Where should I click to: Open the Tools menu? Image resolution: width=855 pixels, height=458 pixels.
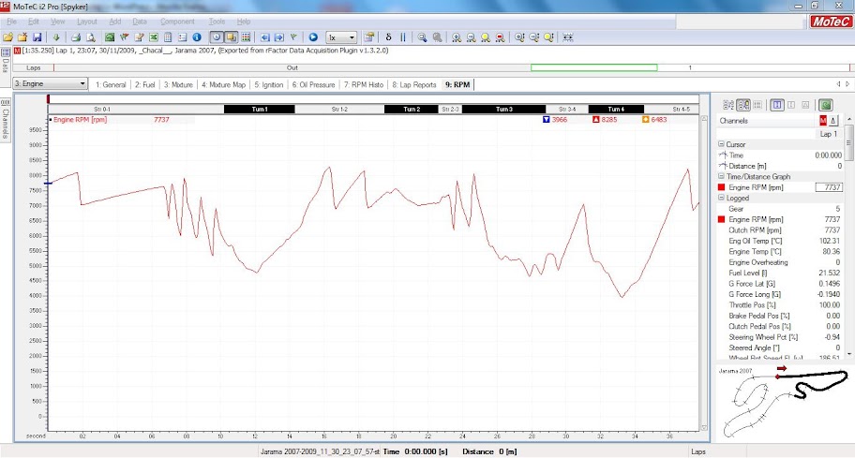tap(217, 22)
